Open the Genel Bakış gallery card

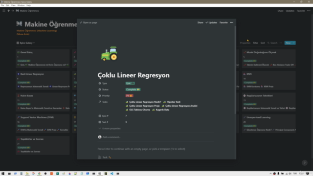click(x=43, y=59)
